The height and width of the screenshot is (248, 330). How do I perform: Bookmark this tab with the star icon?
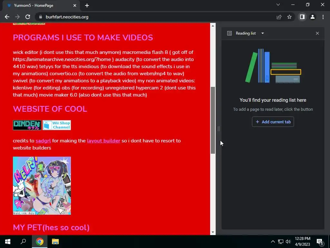point(289,17)
